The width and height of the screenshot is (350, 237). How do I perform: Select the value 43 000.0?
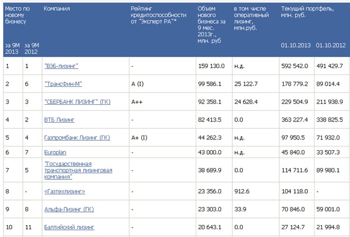tap(210, 152)
